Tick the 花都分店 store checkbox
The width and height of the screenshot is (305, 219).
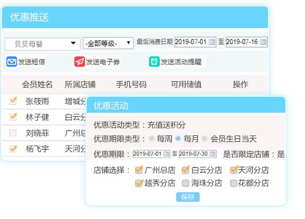234,183
